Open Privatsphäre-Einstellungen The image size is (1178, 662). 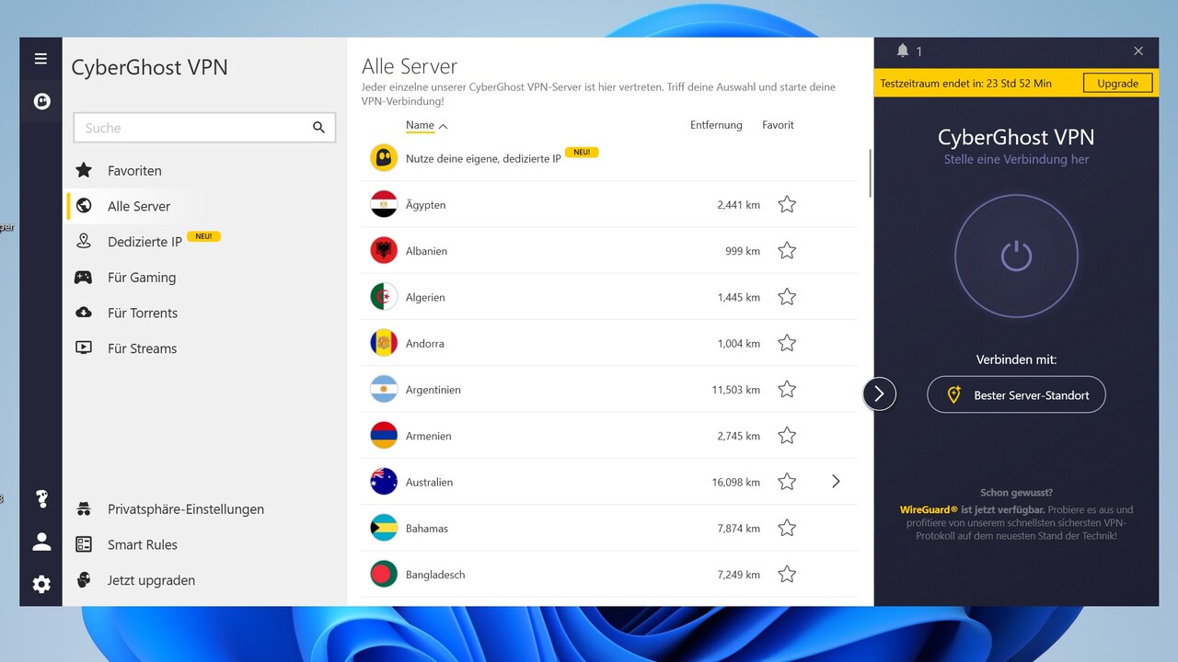(x=186, y=509)
